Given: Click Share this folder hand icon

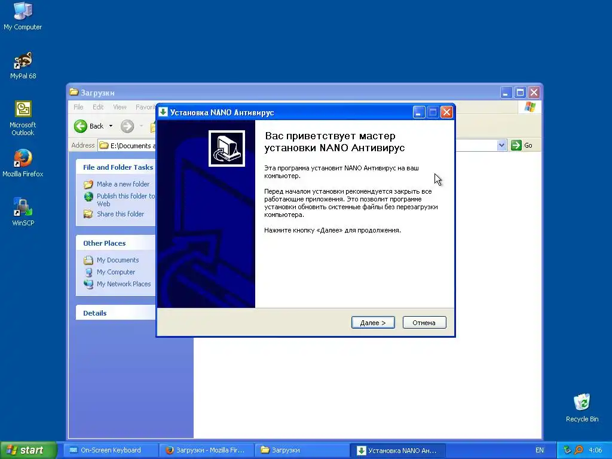Looking at the screenshot, I should [88, 214].
